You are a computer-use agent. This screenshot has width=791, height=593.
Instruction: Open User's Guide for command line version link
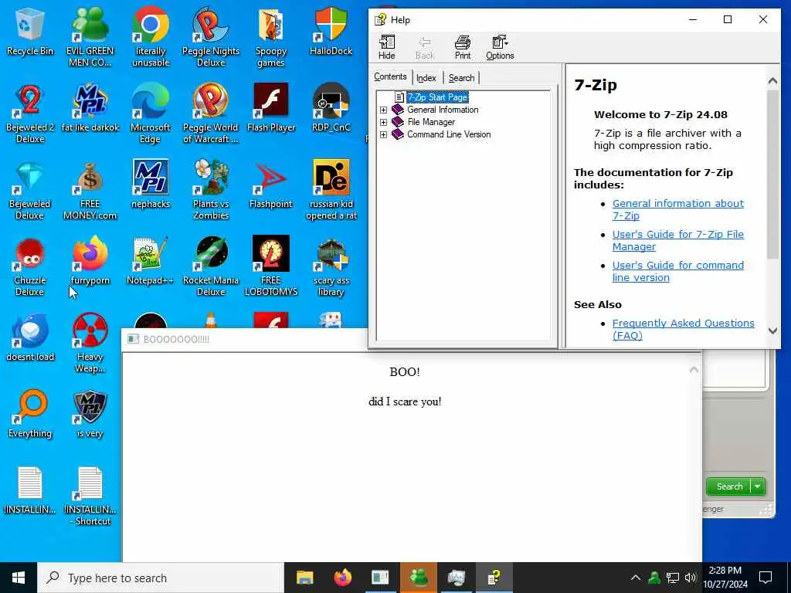pyautogui.click(x=677, y=271)
